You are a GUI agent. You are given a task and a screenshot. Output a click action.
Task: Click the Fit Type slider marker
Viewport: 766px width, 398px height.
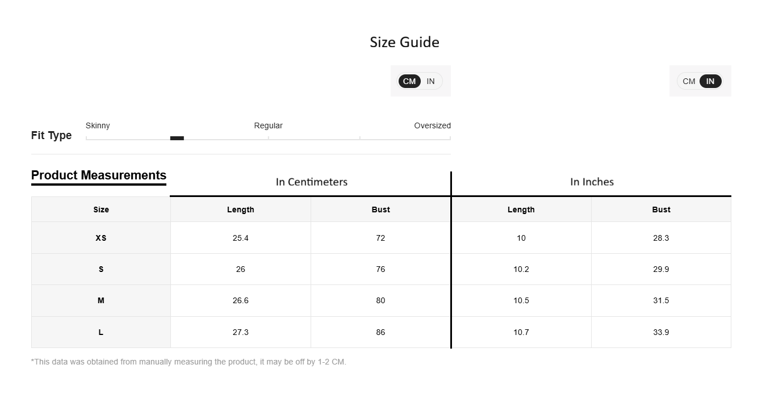177,138
